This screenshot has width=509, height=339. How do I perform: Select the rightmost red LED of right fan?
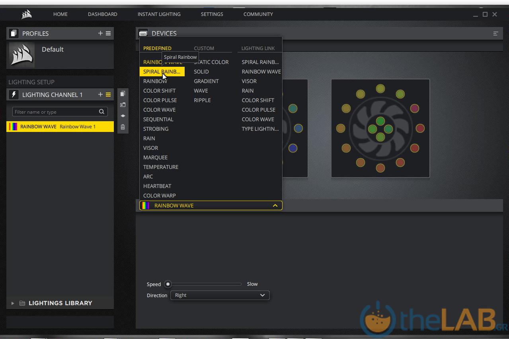click(x=420, y=128)
